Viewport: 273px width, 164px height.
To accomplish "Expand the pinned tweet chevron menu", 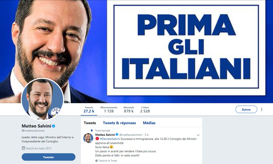I will click(x=198, y=135).
